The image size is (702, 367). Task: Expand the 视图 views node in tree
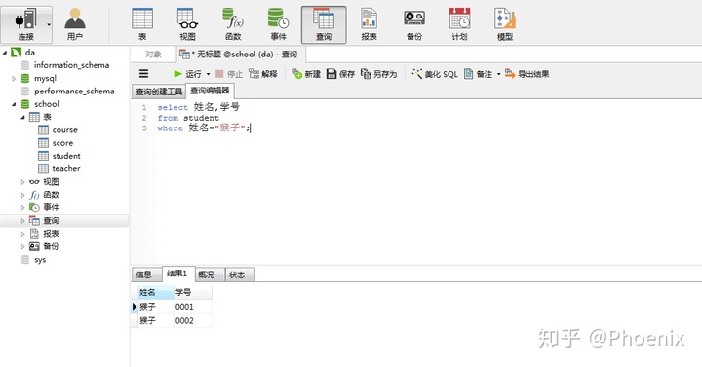coord(22,182)
